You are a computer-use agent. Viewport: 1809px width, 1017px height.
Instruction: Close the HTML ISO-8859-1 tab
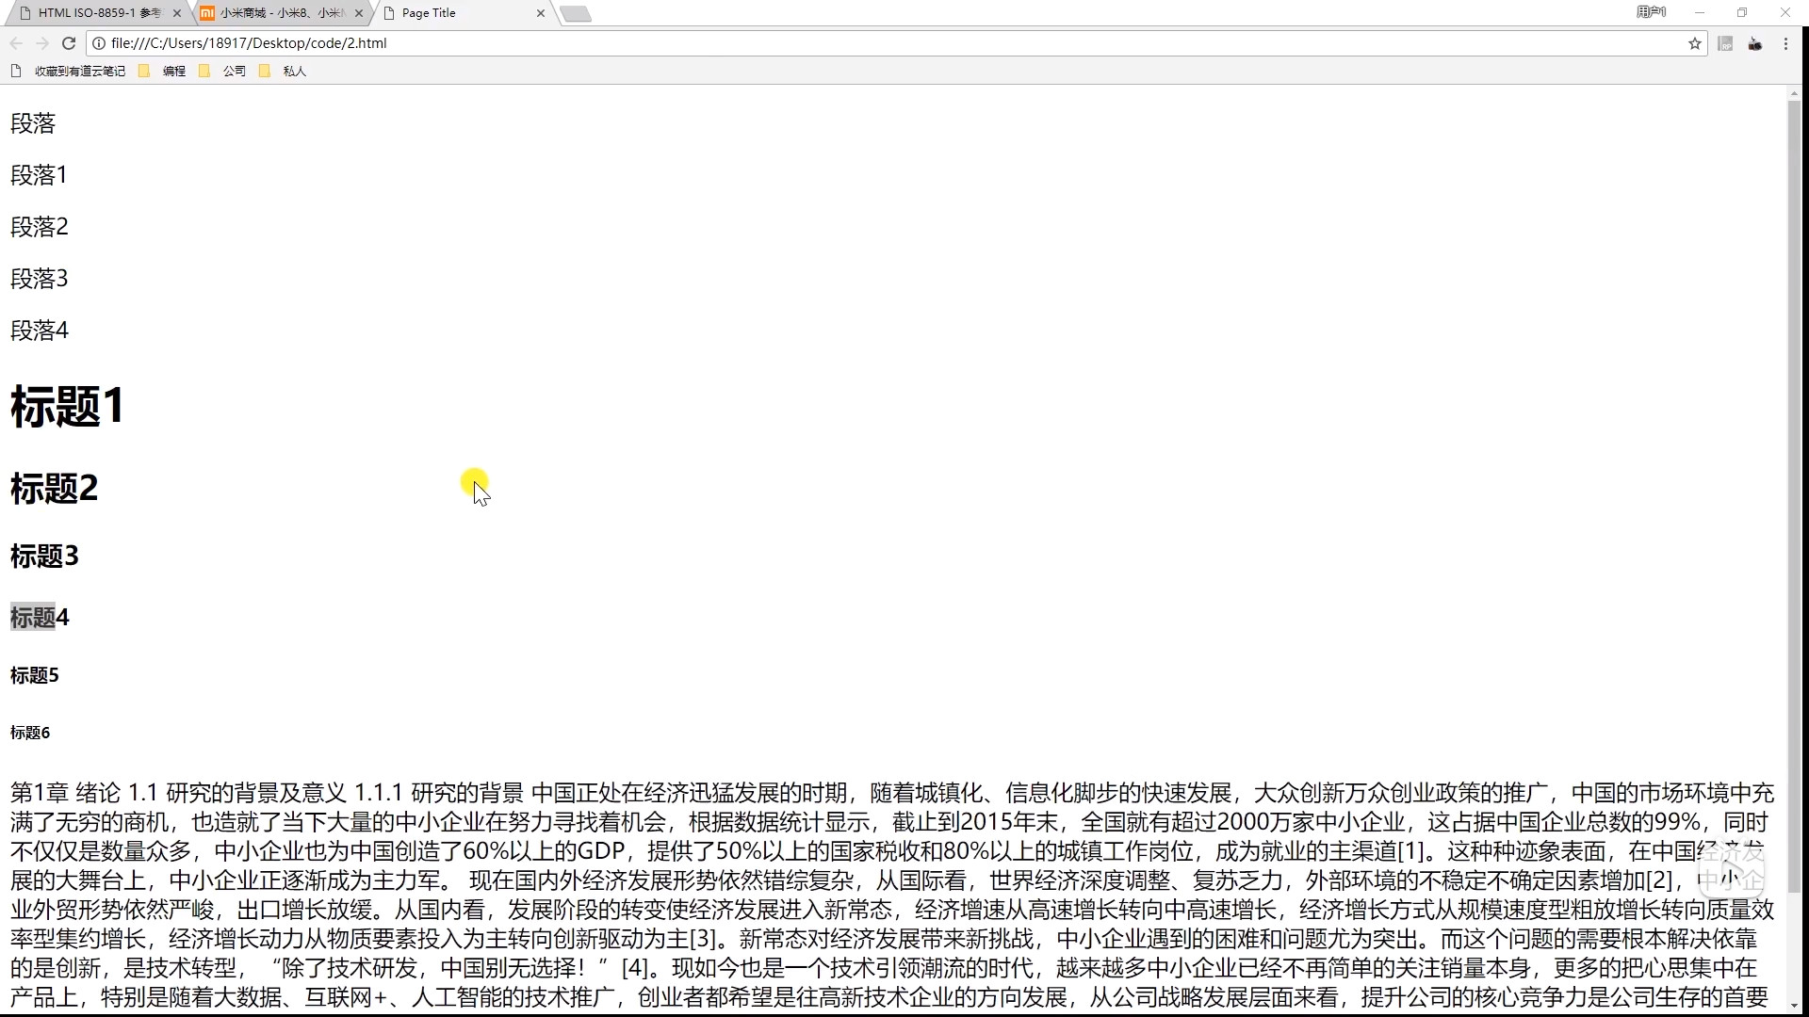(177, 13)
